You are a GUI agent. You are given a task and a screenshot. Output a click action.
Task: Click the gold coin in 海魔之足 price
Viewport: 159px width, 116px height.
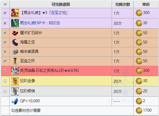(139, 42)
